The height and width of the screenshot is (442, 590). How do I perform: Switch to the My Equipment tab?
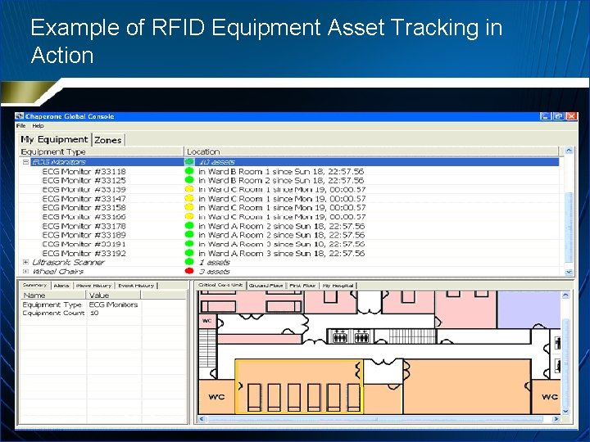tap(54, 139)
